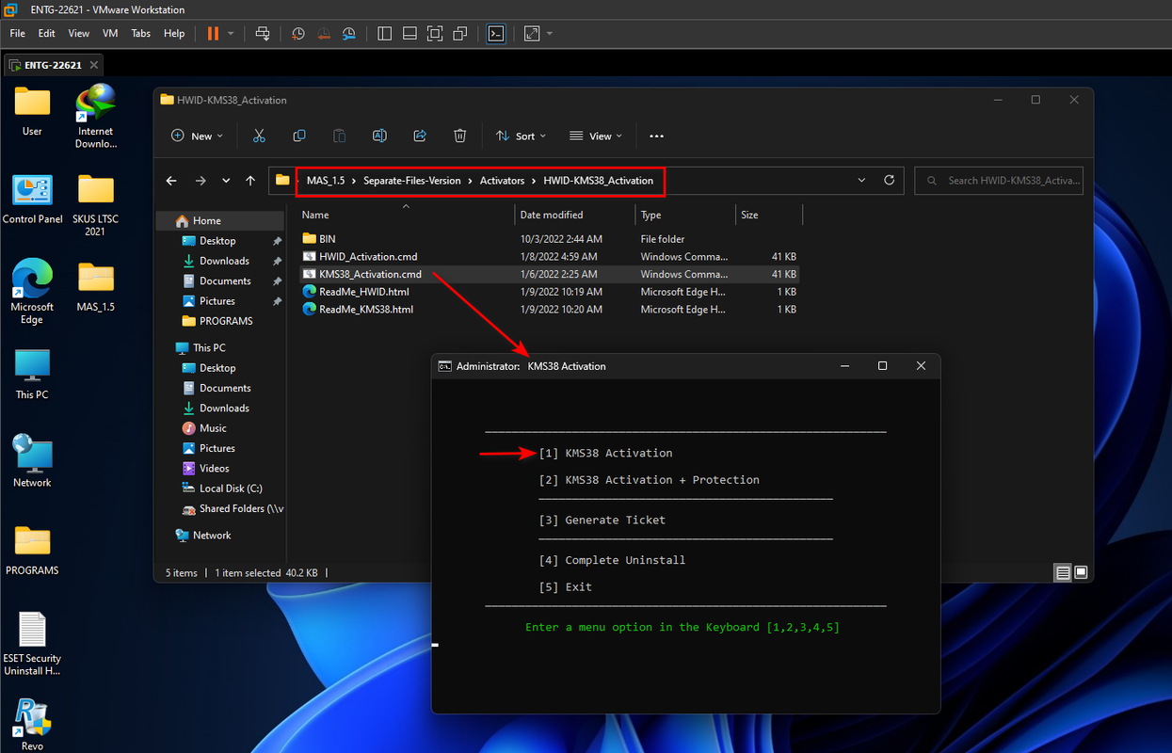The height and width of the screenshot is (753, 1172).
Task: Click Send Ctrl+Alt+Del icon in VMware toolbar
Action: coord(263,33)
